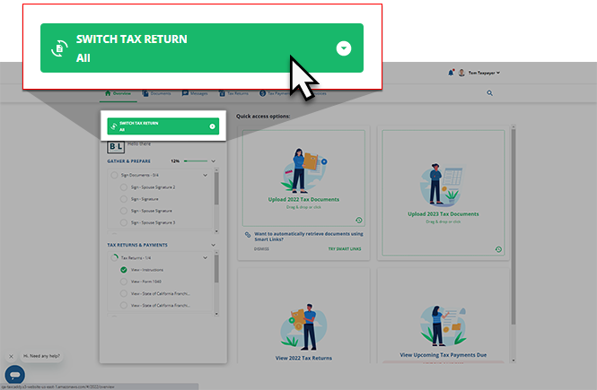The image size is (597, 390).
Task: Open View - Instructions item
Action: coord(147,270)
